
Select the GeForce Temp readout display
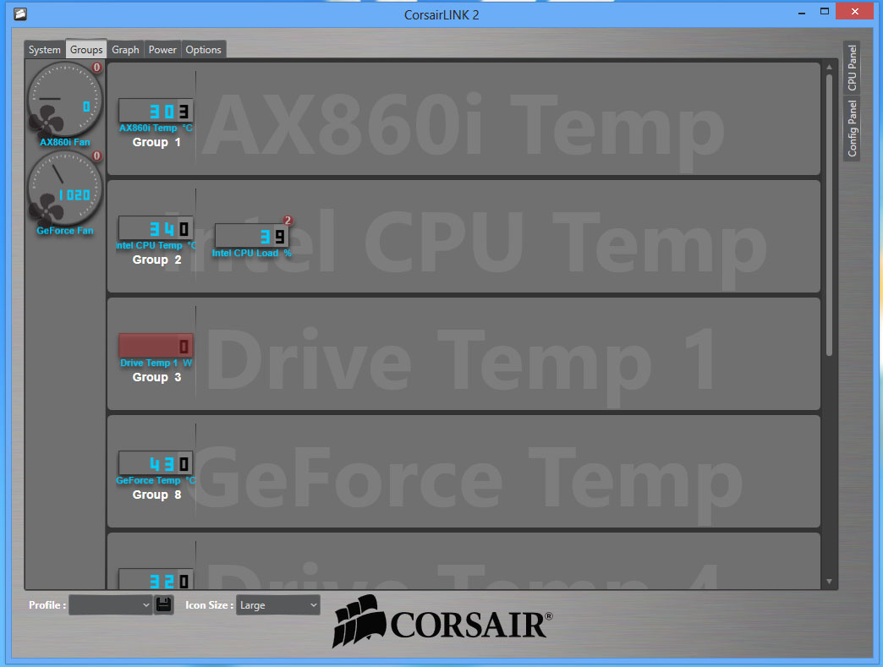click(x=156, y=463)
